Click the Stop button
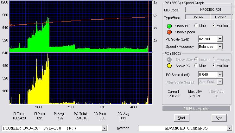235x133 pixels. 219,118
